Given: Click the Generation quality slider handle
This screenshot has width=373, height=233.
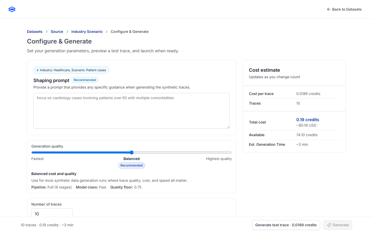Looking at the screenshot, I should pyautogui.click(x=132, y=152).
